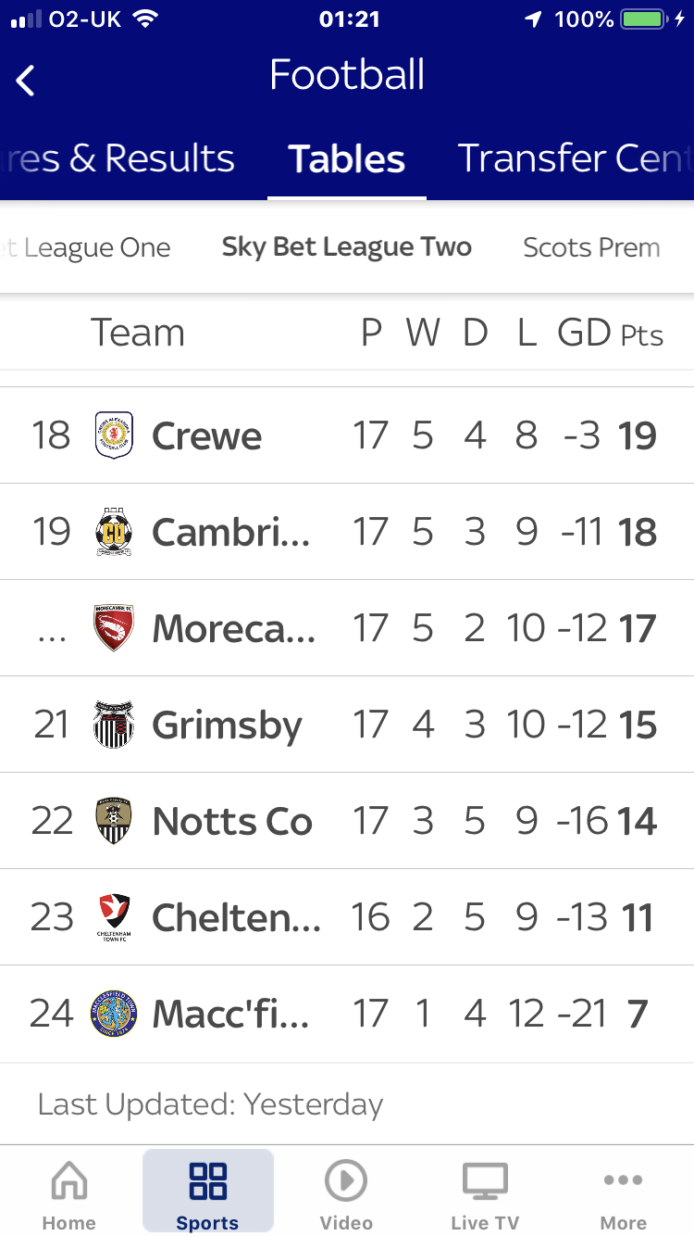
Task: Select the League One table
Action: click(93, 247)
